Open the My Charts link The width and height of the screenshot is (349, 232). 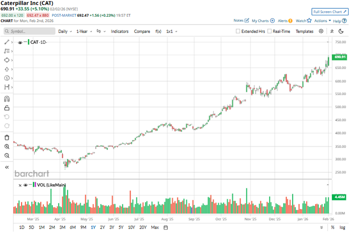(260, 21)
